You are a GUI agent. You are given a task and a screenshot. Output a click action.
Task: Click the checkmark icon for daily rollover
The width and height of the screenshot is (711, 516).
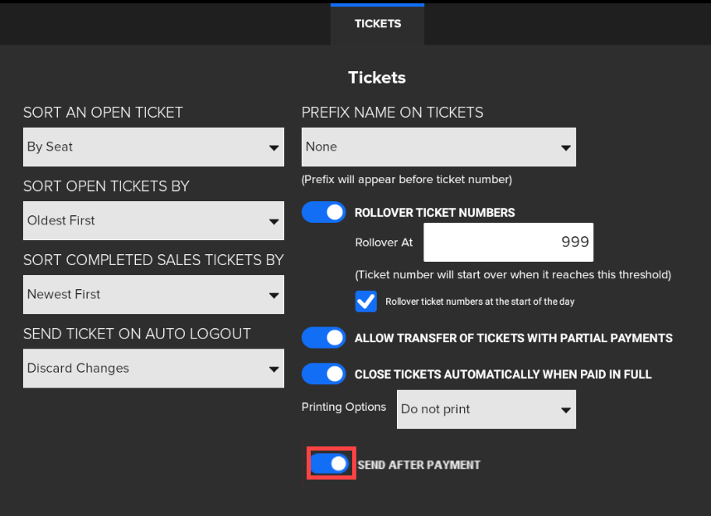coord(365,301)
